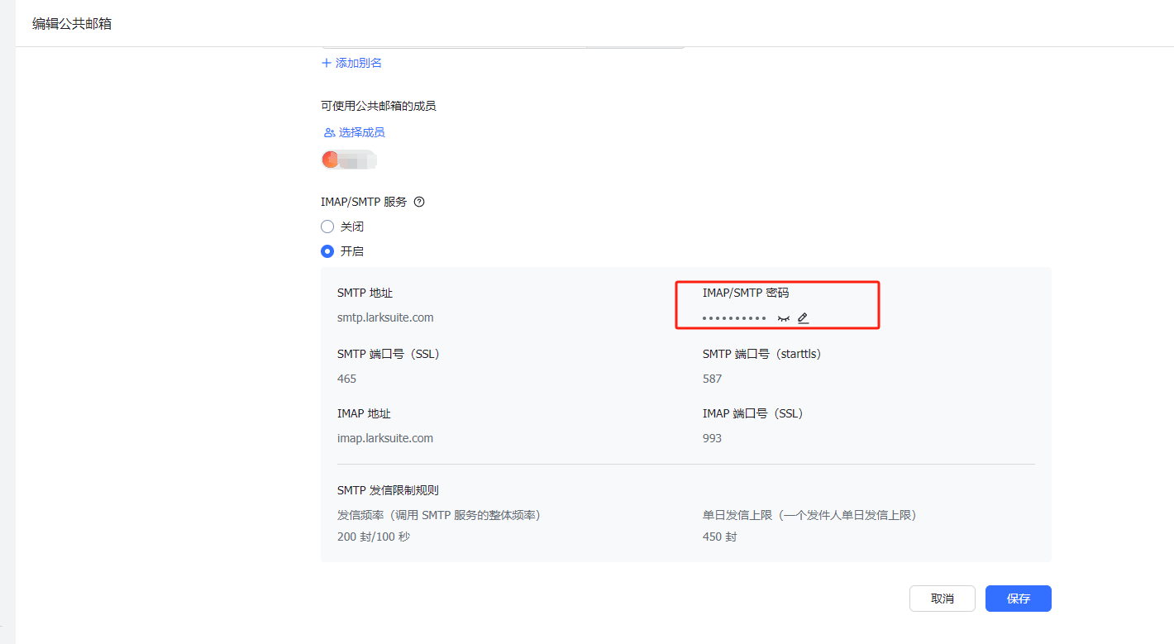The width and height of the screenshot is (1174, 644).
Task: Click the IMAP/SMTP 密码 label
Action: click(746, 293)
